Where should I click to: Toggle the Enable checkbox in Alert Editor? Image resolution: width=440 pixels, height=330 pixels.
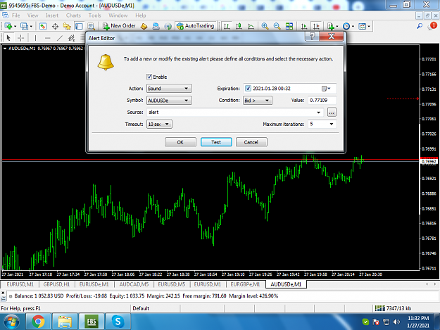(149, 77)
